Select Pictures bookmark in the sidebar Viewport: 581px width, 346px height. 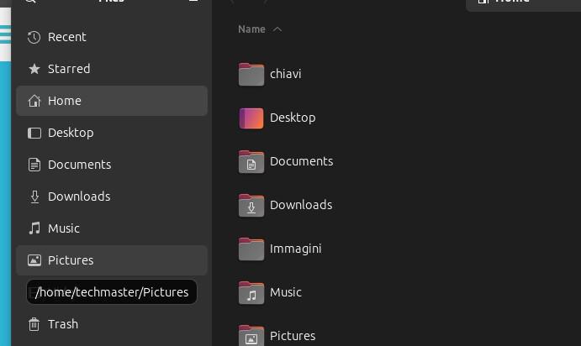click(70, 260)
